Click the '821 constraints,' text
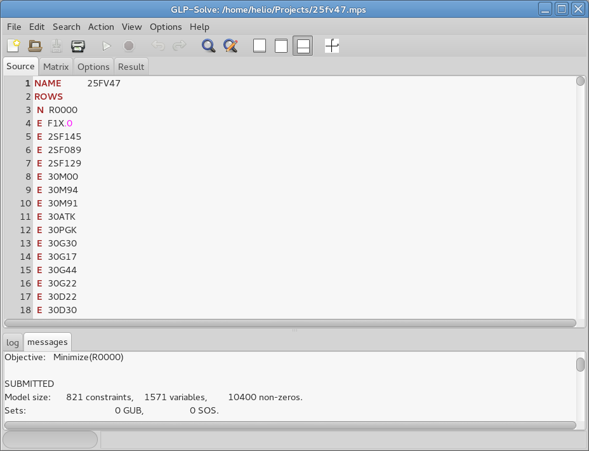 [100, 397]
